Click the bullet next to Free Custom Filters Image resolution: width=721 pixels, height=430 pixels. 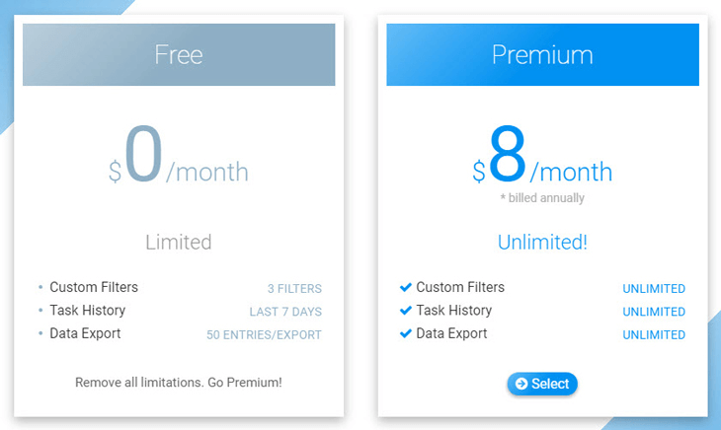tap(40, 287)
